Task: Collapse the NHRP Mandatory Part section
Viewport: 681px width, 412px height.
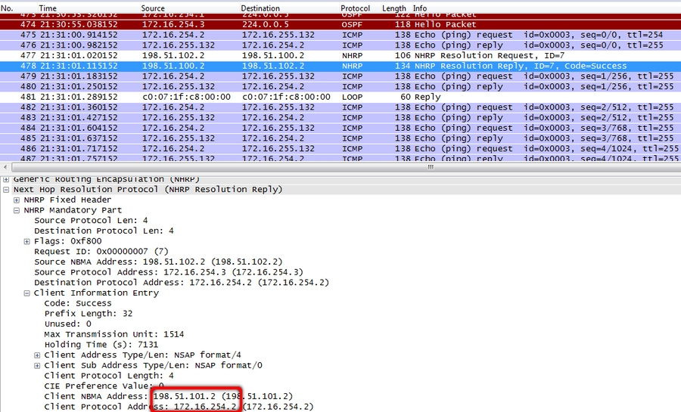Action: click(x=17, y=210)
